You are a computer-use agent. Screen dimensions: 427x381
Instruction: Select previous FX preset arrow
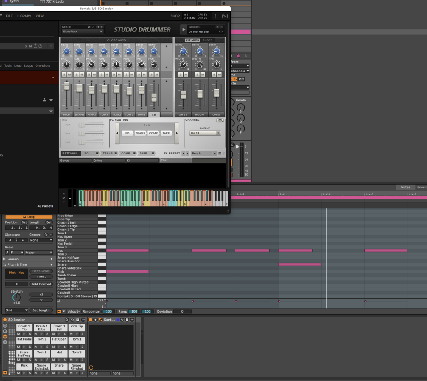point(183,154)
